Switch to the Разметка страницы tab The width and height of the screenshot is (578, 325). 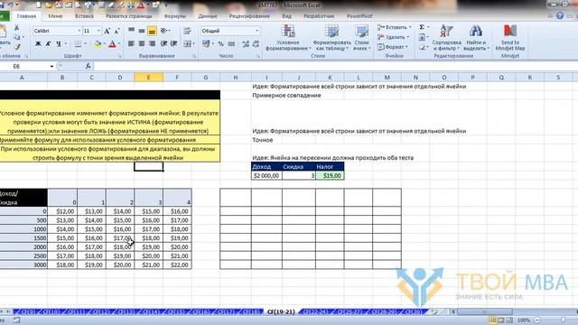coord(128,16)
